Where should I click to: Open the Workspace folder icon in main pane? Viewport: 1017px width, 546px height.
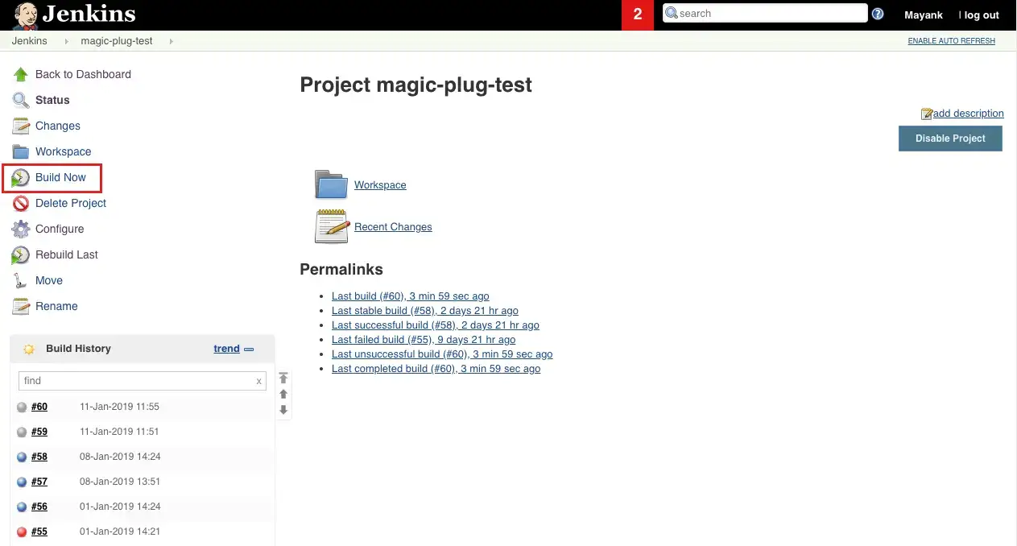331,184
